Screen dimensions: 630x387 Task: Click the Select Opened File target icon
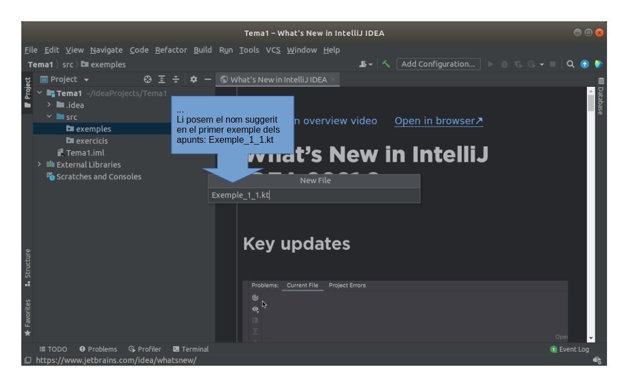148,80
